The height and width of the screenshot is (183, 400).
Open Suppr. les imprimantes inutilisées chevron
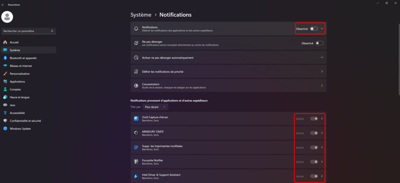[322, 147]
